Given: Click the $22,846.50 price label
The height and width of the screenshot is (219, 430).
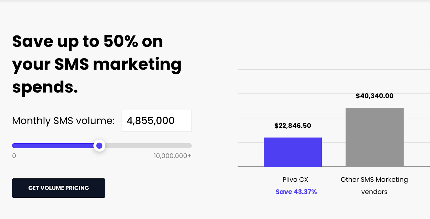Looking at the screenshot, I should pos(293,125).
